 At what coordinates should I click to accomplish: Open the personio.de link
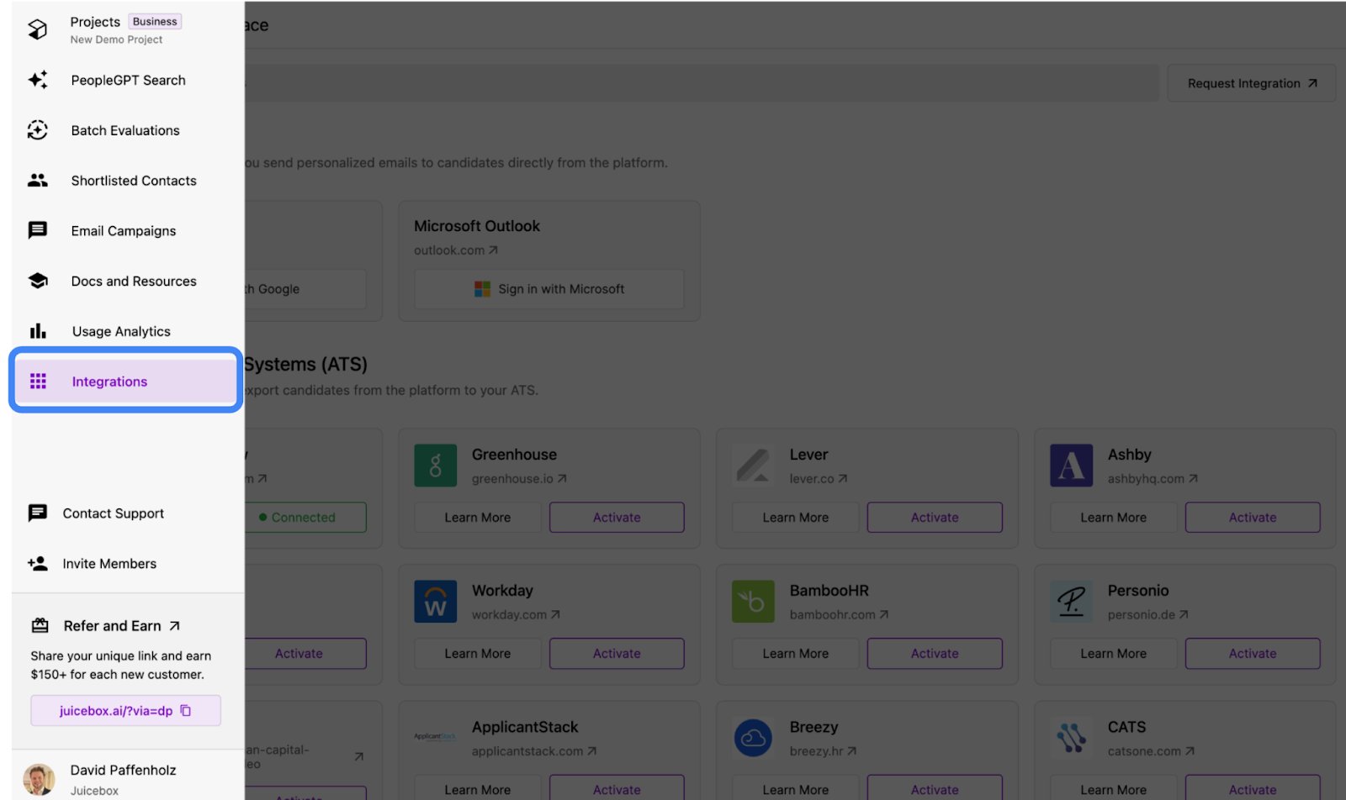1147,615
